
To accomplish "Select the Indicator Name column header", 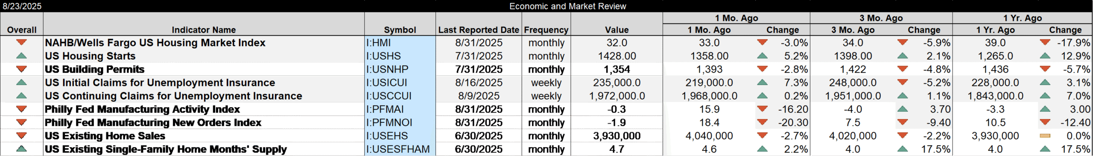I will [204, 30].
